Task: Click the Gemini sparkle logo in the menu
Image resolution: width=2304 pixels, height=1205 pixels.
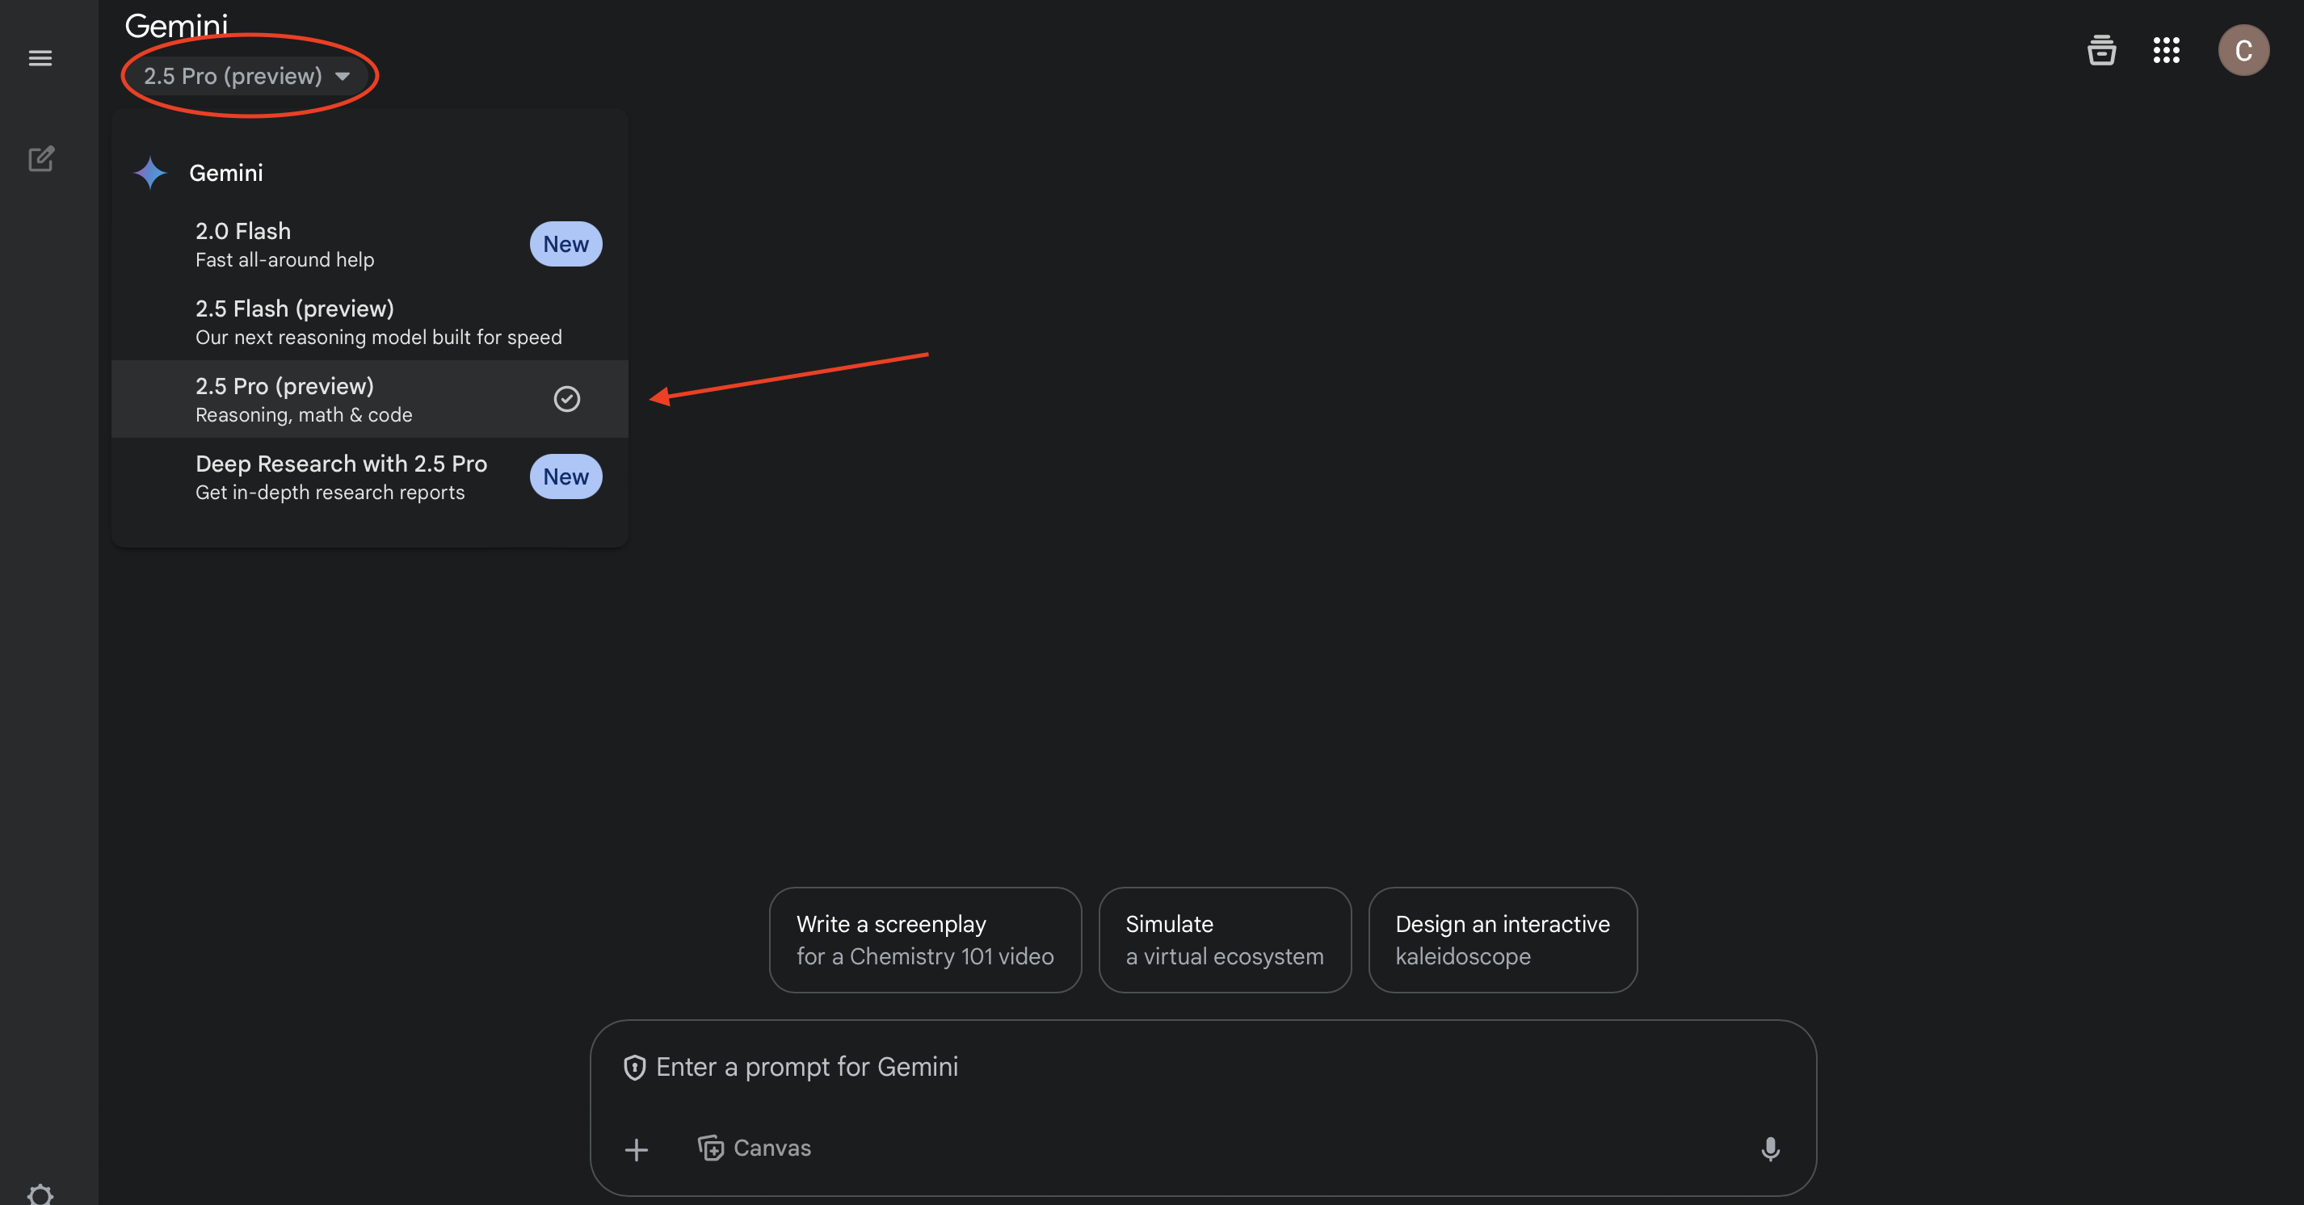Action: (x=150, y=173)
